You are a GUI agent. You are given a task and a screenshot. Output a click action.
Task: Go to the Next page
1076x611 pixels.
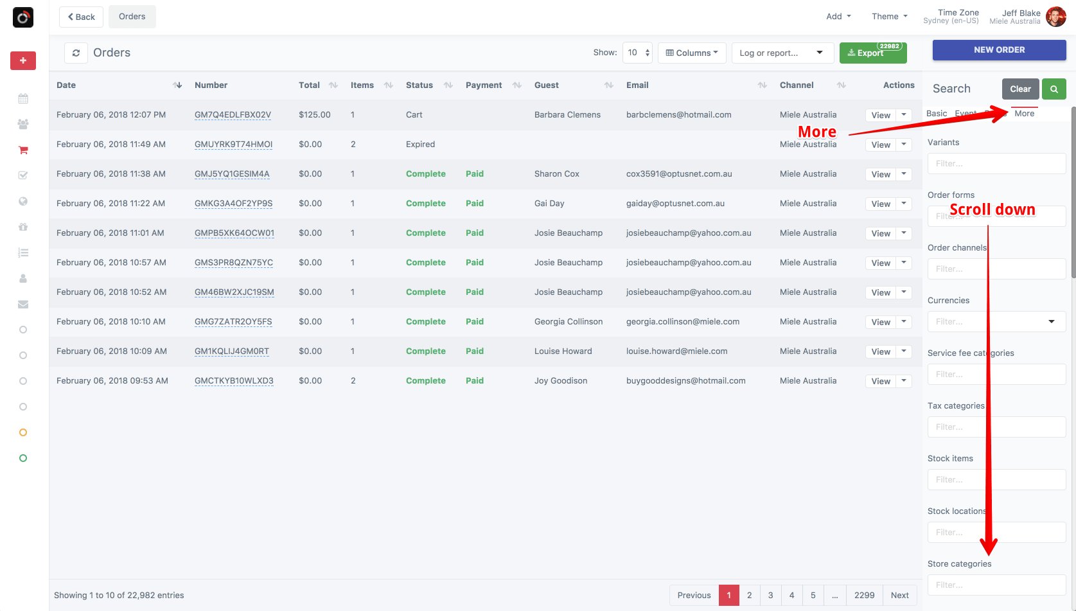(900, 595)
